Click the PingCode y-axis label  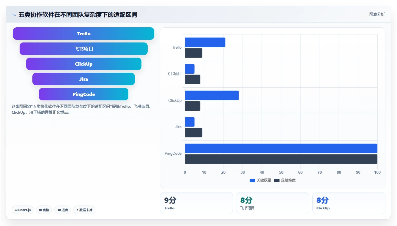tap(173, 154)
